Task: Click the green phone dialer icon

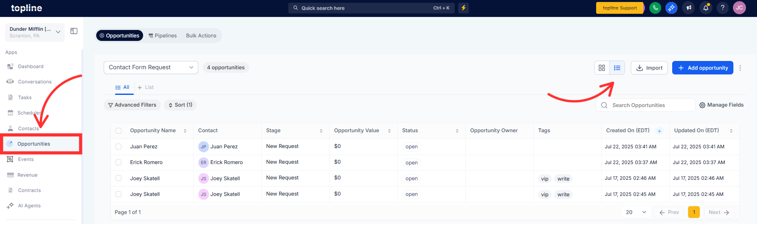Action: tap(655, 8)
